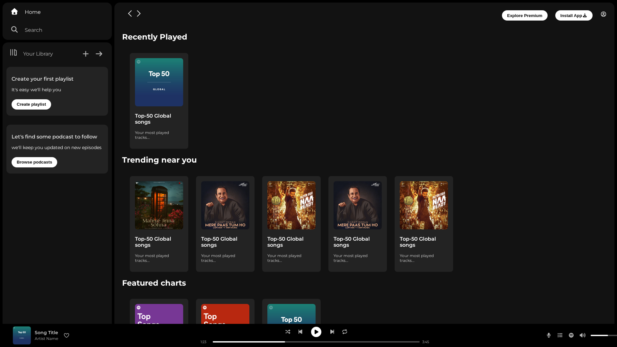
Task: Click the Trending near you heading
Action: (159, 160)
